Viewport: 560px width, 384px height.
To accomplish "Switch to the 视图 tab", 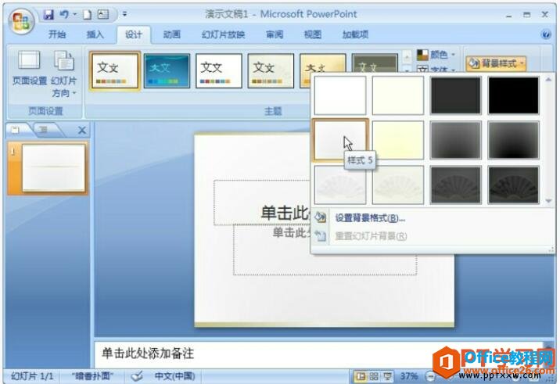I will 313,34.
